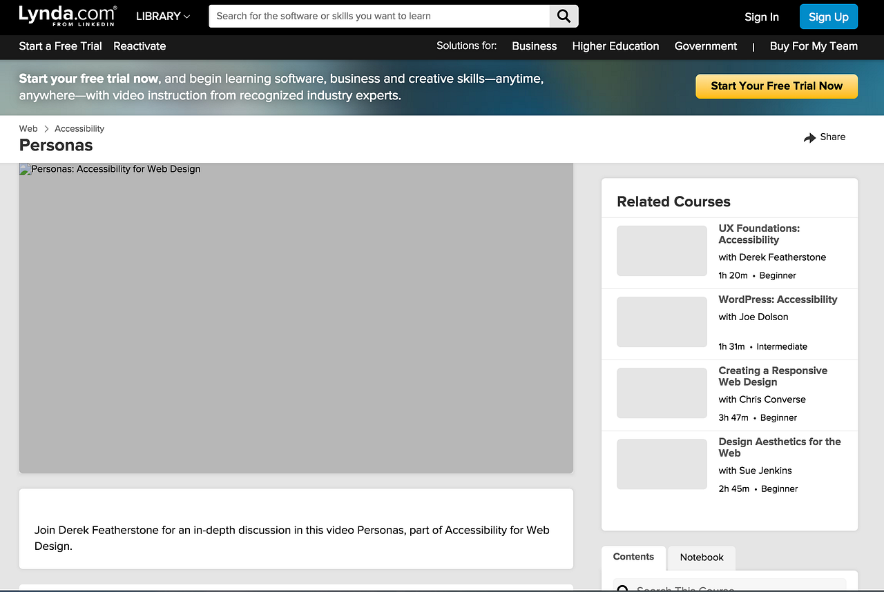
Task: Click the Share arrow icon
Action: tap(809, 137)
